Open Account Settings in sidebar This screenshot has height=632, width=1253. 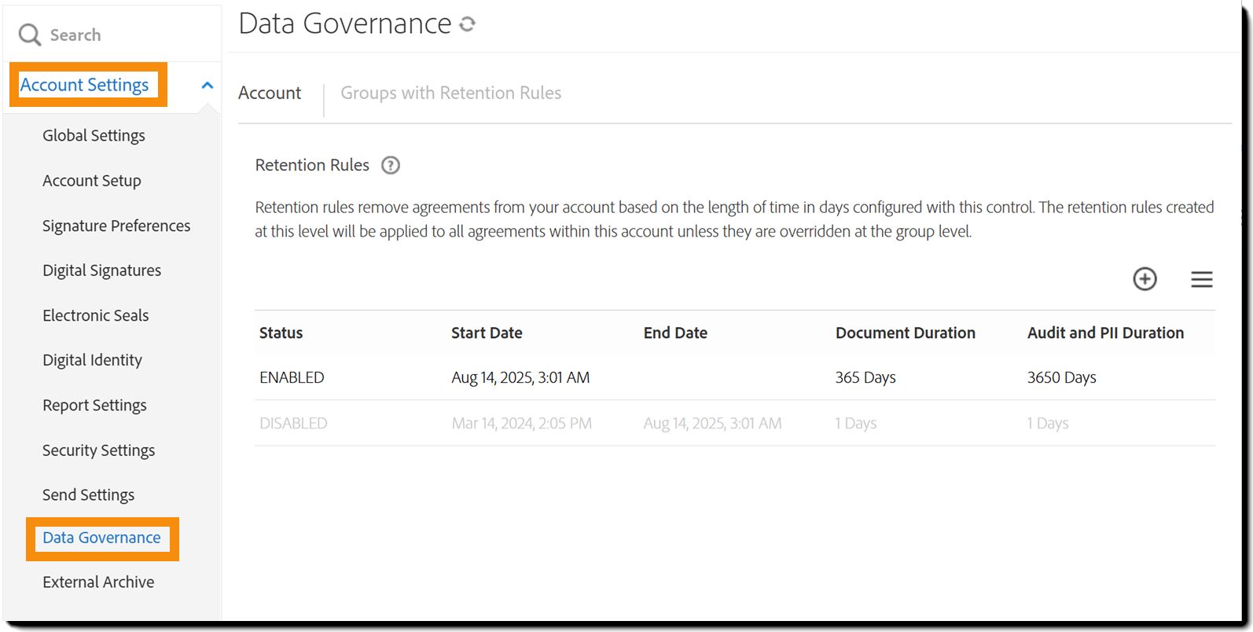click(x=84, y=85)
